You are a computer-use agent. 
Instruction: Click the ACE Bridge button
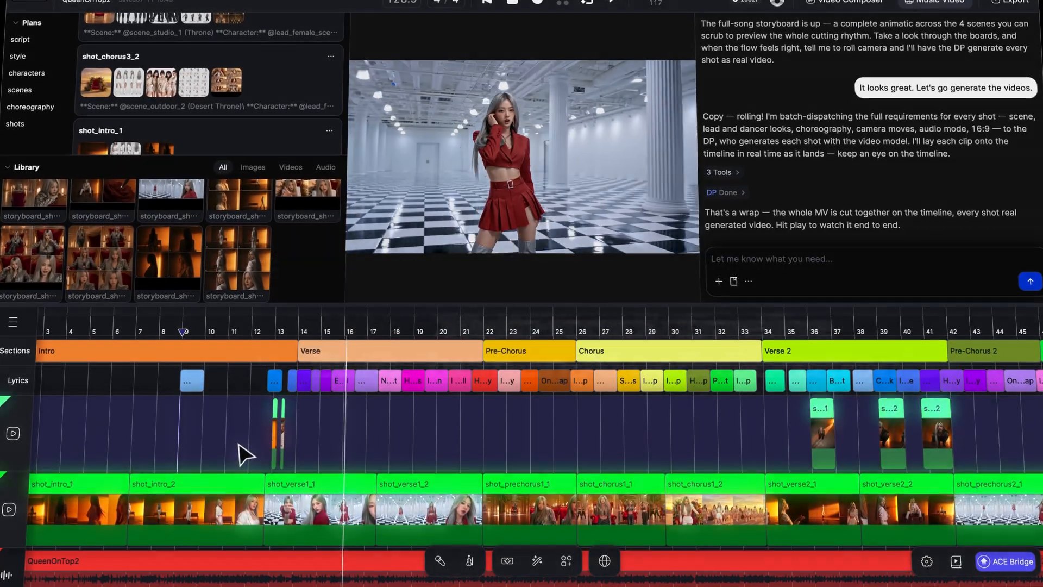(x=1006, y=561)
